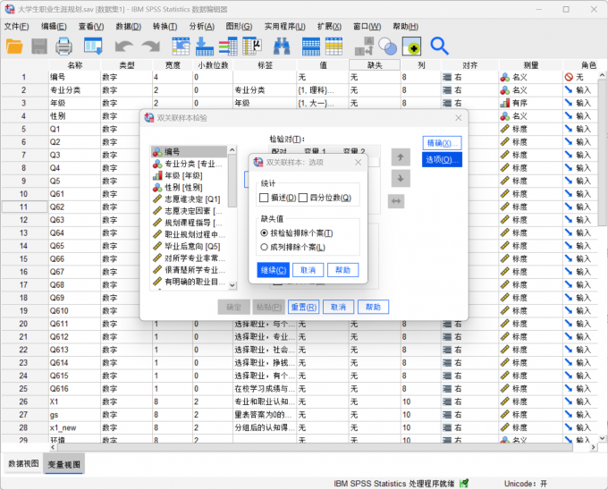
Task: Open the 文件(F) menu
Action: [16, 26]
